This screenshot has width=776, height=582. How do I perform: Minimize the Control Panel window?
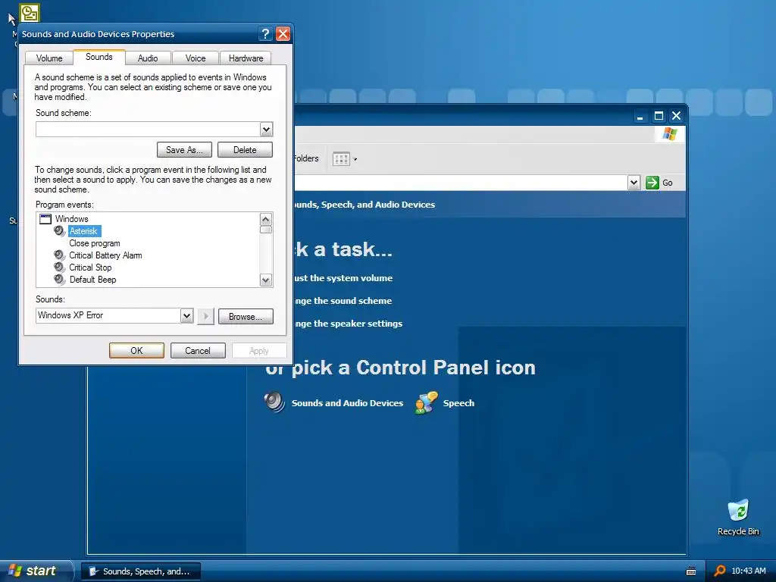640,116
